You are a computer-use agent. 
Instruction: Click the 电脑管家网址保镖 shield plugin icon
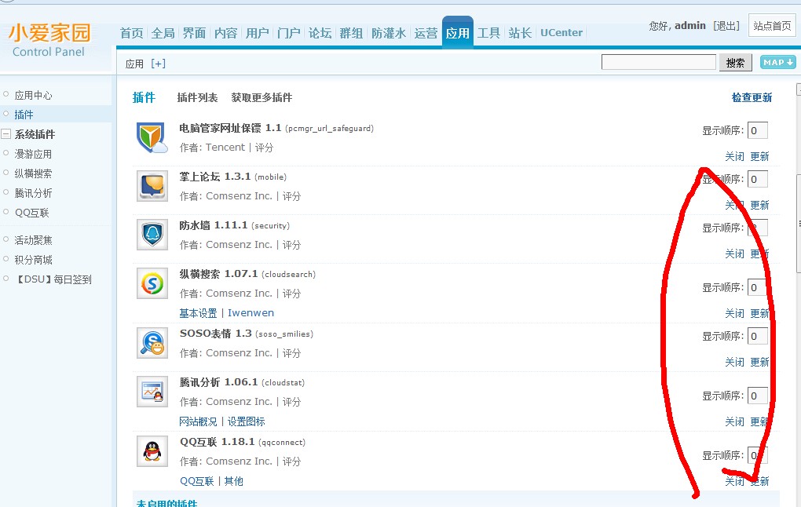click(x=152, y=137)
